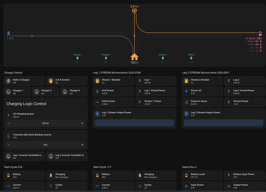This screenshot has height=192, width=266.
Task: Click the Leg 1 Stream Output Power icon
Action: click(98, 114)
